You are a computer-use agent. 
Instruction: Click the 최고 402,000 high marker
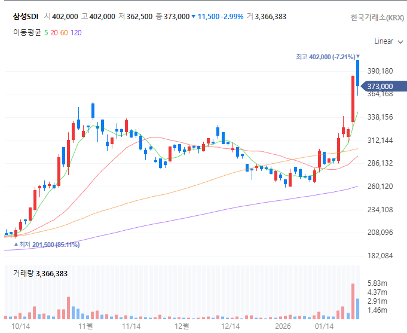click(x=328, y=57)
